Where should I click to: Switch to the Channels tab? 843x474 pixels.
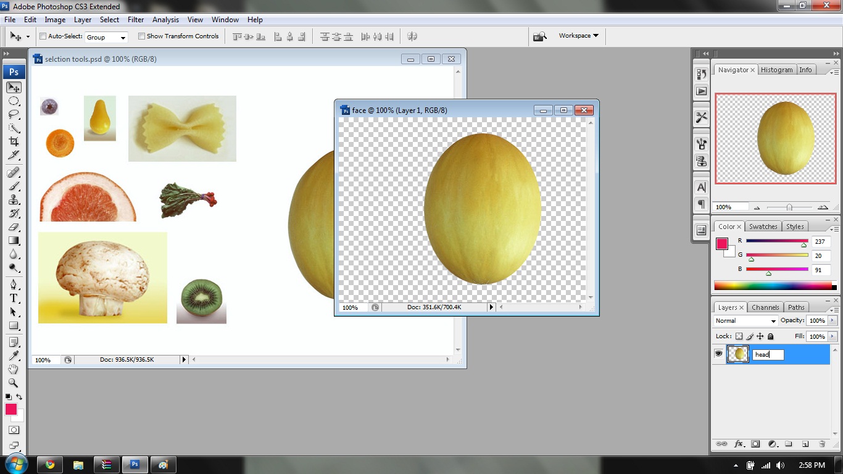pos(765,307)
